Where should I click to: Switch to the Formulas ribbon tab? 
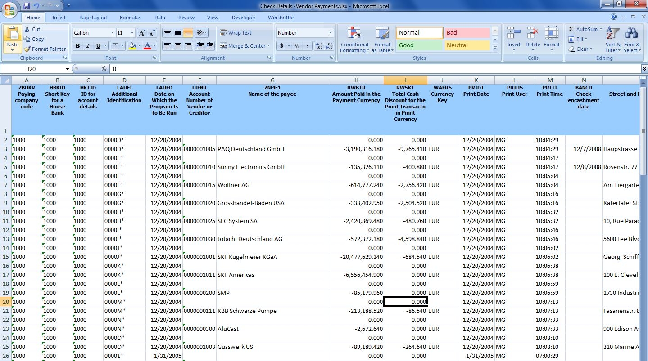(130, 17)
